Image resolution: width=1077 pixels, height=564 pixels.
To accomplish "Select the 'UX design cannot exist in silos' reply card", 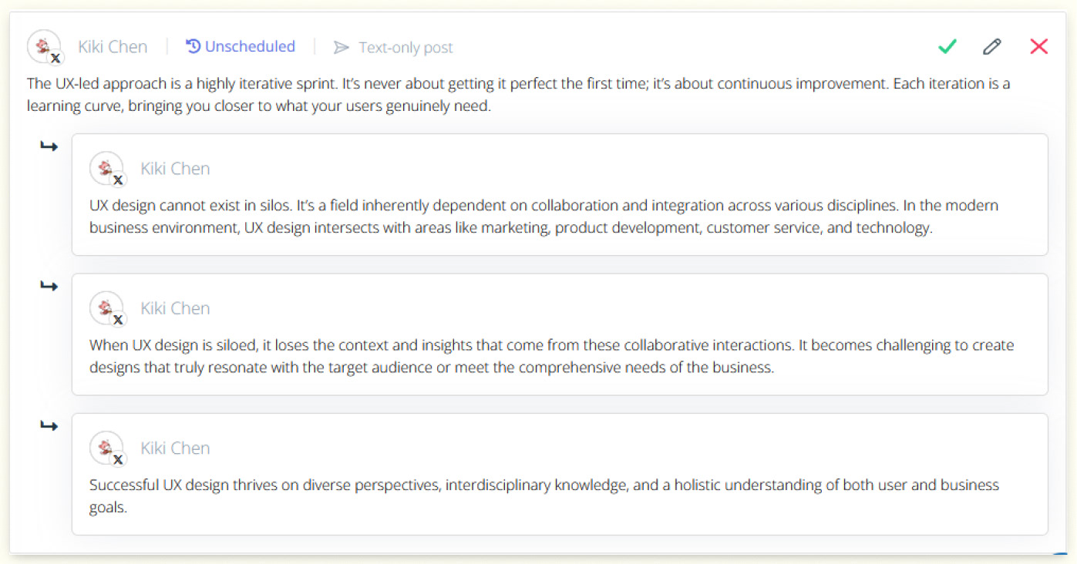I will tap(560, 194).
